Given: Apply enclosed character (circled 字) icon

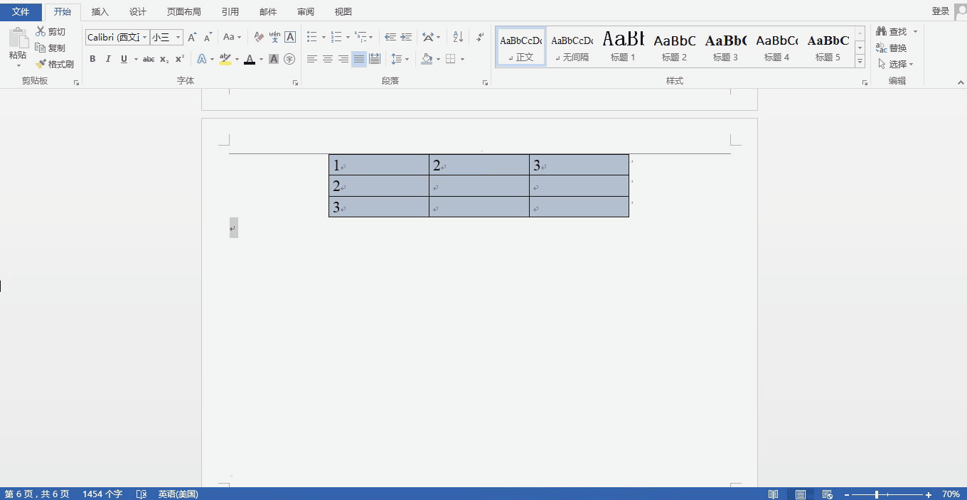Looking at the screenshot, I should 289,59.
